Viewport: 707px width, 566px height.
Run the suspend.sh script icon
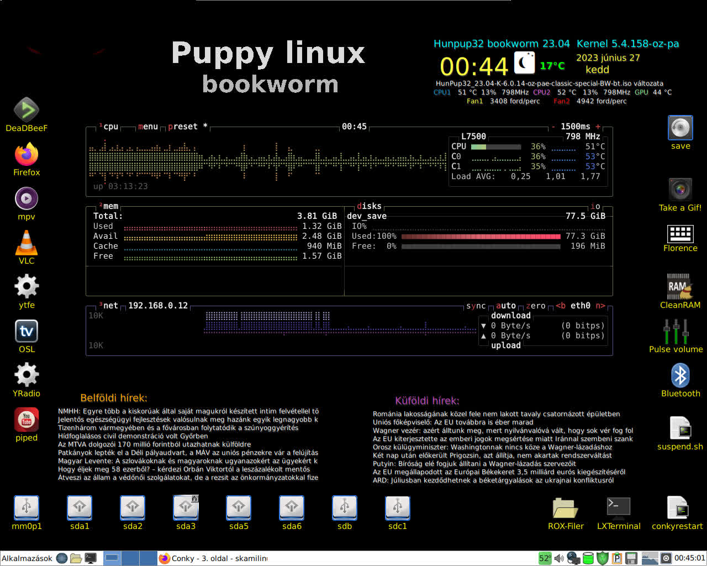(680, 428)
